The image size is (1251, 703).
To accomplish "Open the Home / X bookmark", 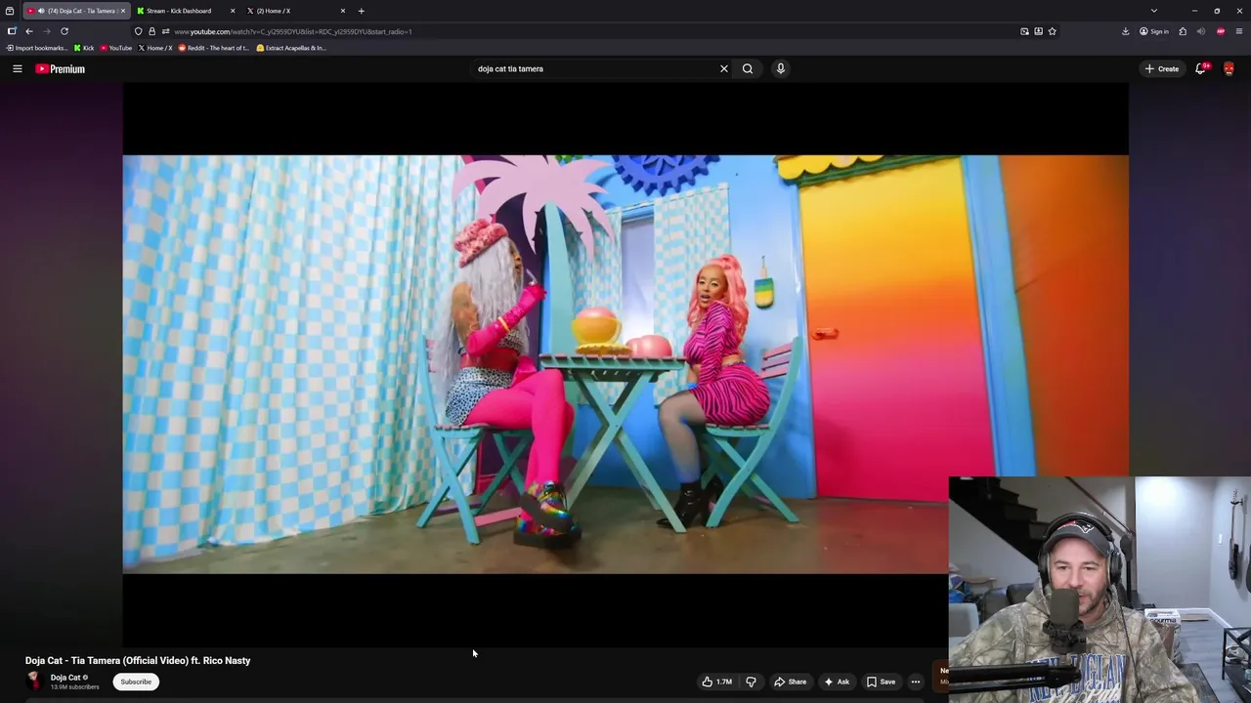I will [x=155, y=48].
